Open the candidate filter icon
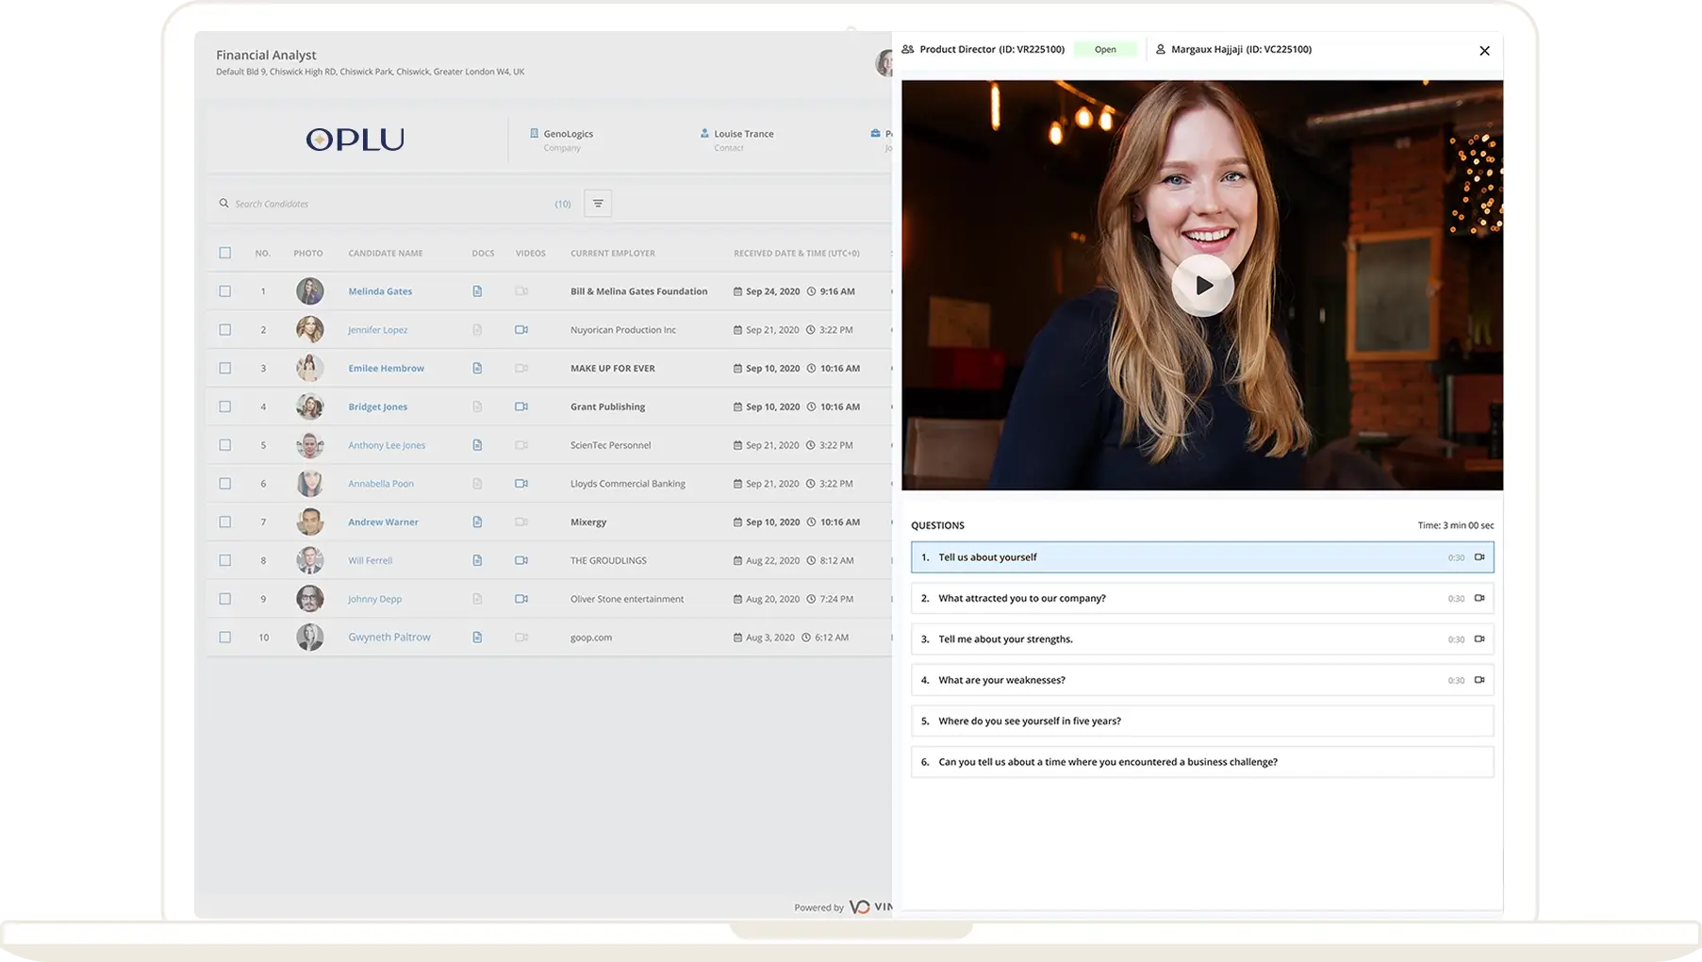This screenshot has height=962, width=1702. pyautogui.click(x=598, y=204)
